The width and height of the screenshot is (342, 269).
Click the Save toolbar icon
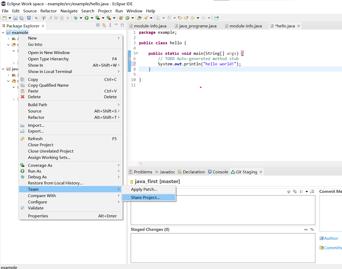15,18
